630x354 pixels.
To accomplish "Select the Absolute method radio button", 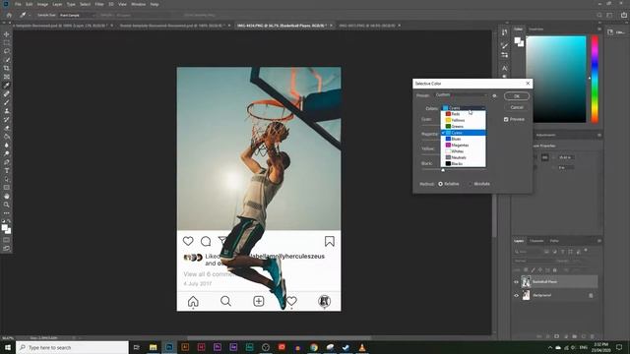I will [x=471, y=184].
